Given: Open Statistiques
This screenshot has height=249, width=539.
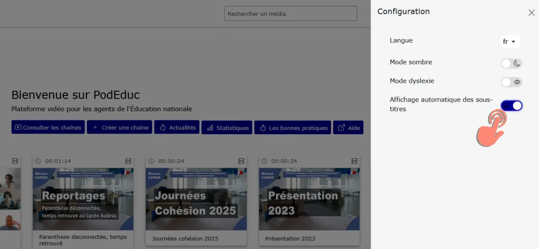Looking at the screenshot, I should click(x=227, y=128).
